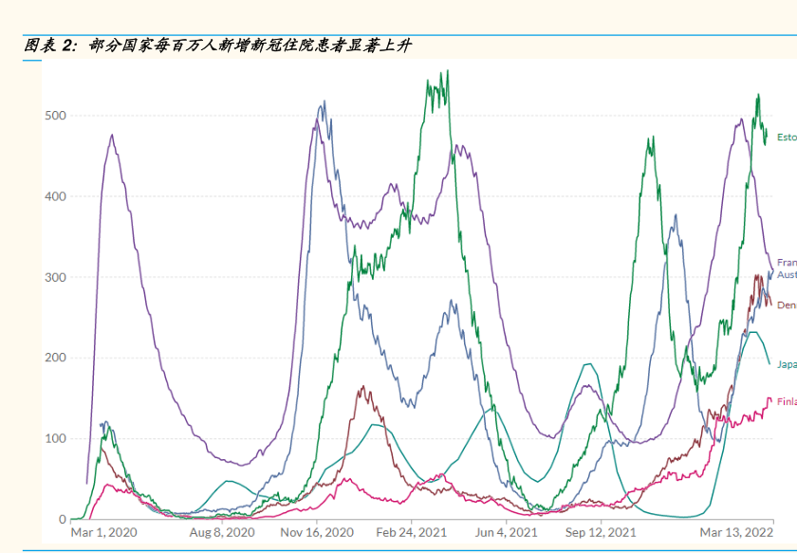The image size is (797, 553).
Task: Click the truncated Finland legend label
Action: (787, 402)
